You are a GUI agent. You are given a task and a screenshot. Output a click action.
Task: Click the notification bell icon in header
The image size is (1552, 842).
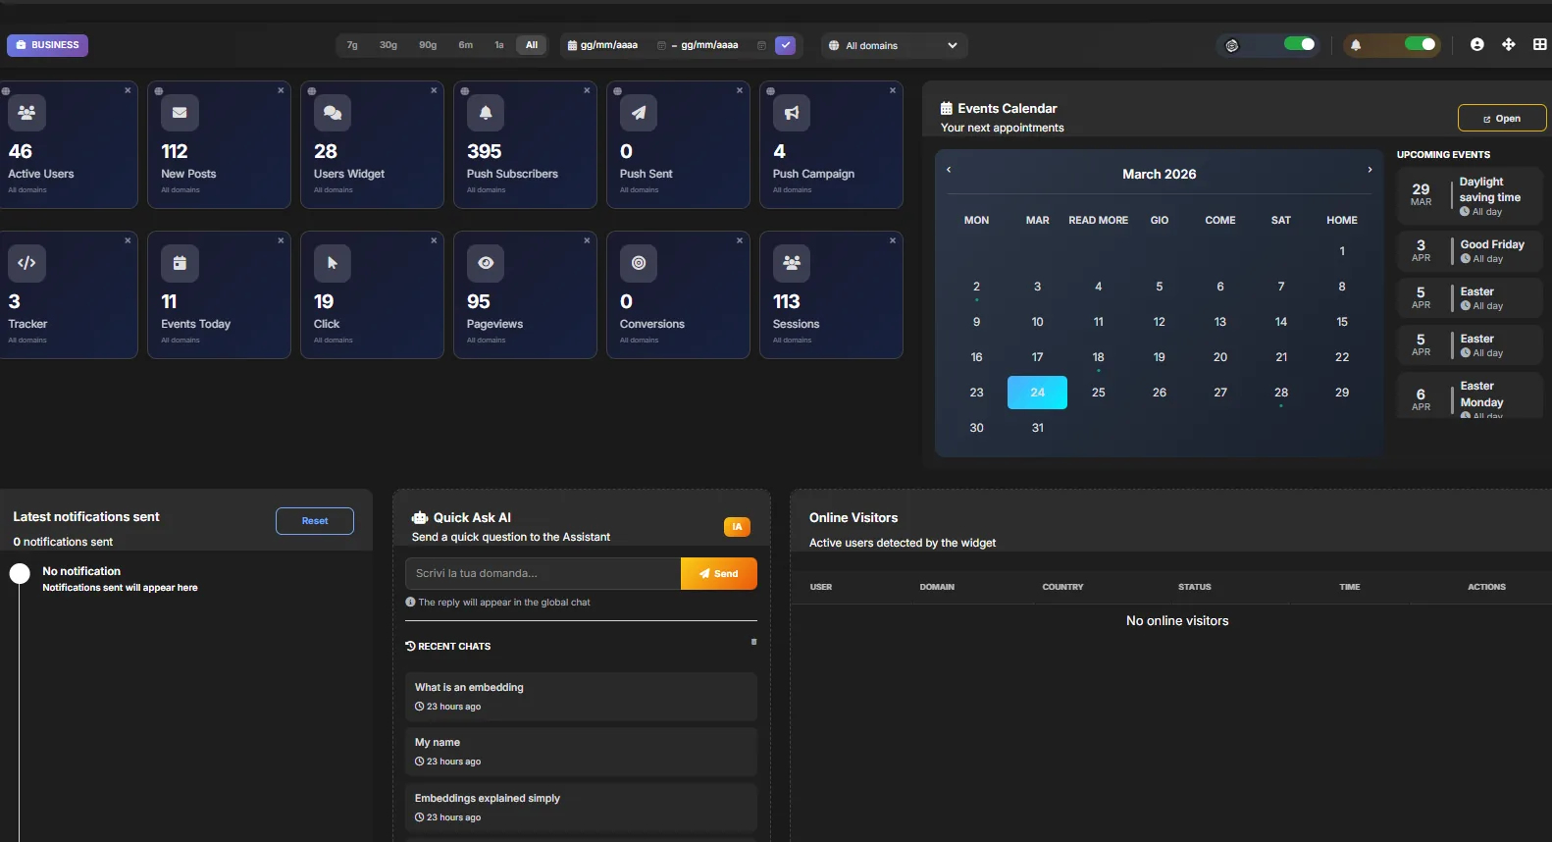[x=1356, y=45]
